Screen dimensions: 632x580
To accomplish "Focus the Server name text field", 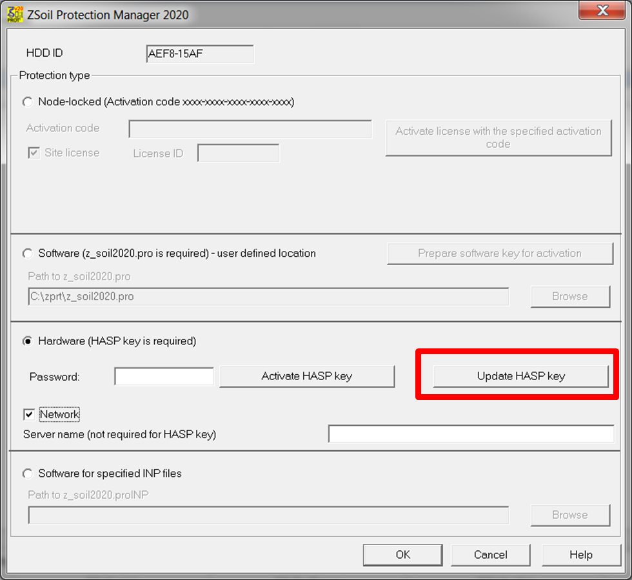I will click(471, 434).
